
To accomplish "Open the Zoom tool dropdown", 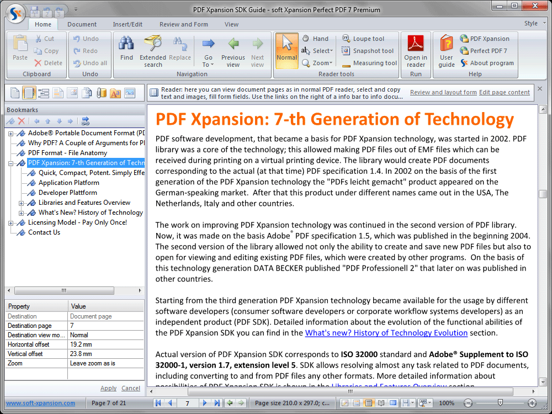I will coord(317,63).
